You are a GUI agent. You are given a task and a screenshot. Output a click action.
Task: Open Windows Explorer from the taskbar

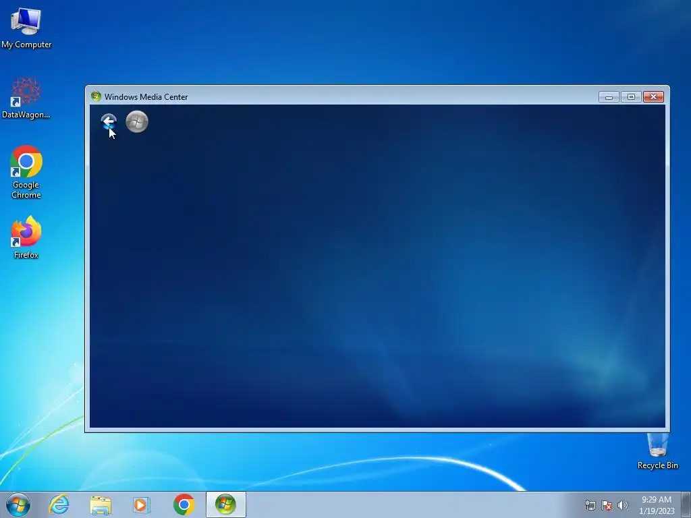101,505
